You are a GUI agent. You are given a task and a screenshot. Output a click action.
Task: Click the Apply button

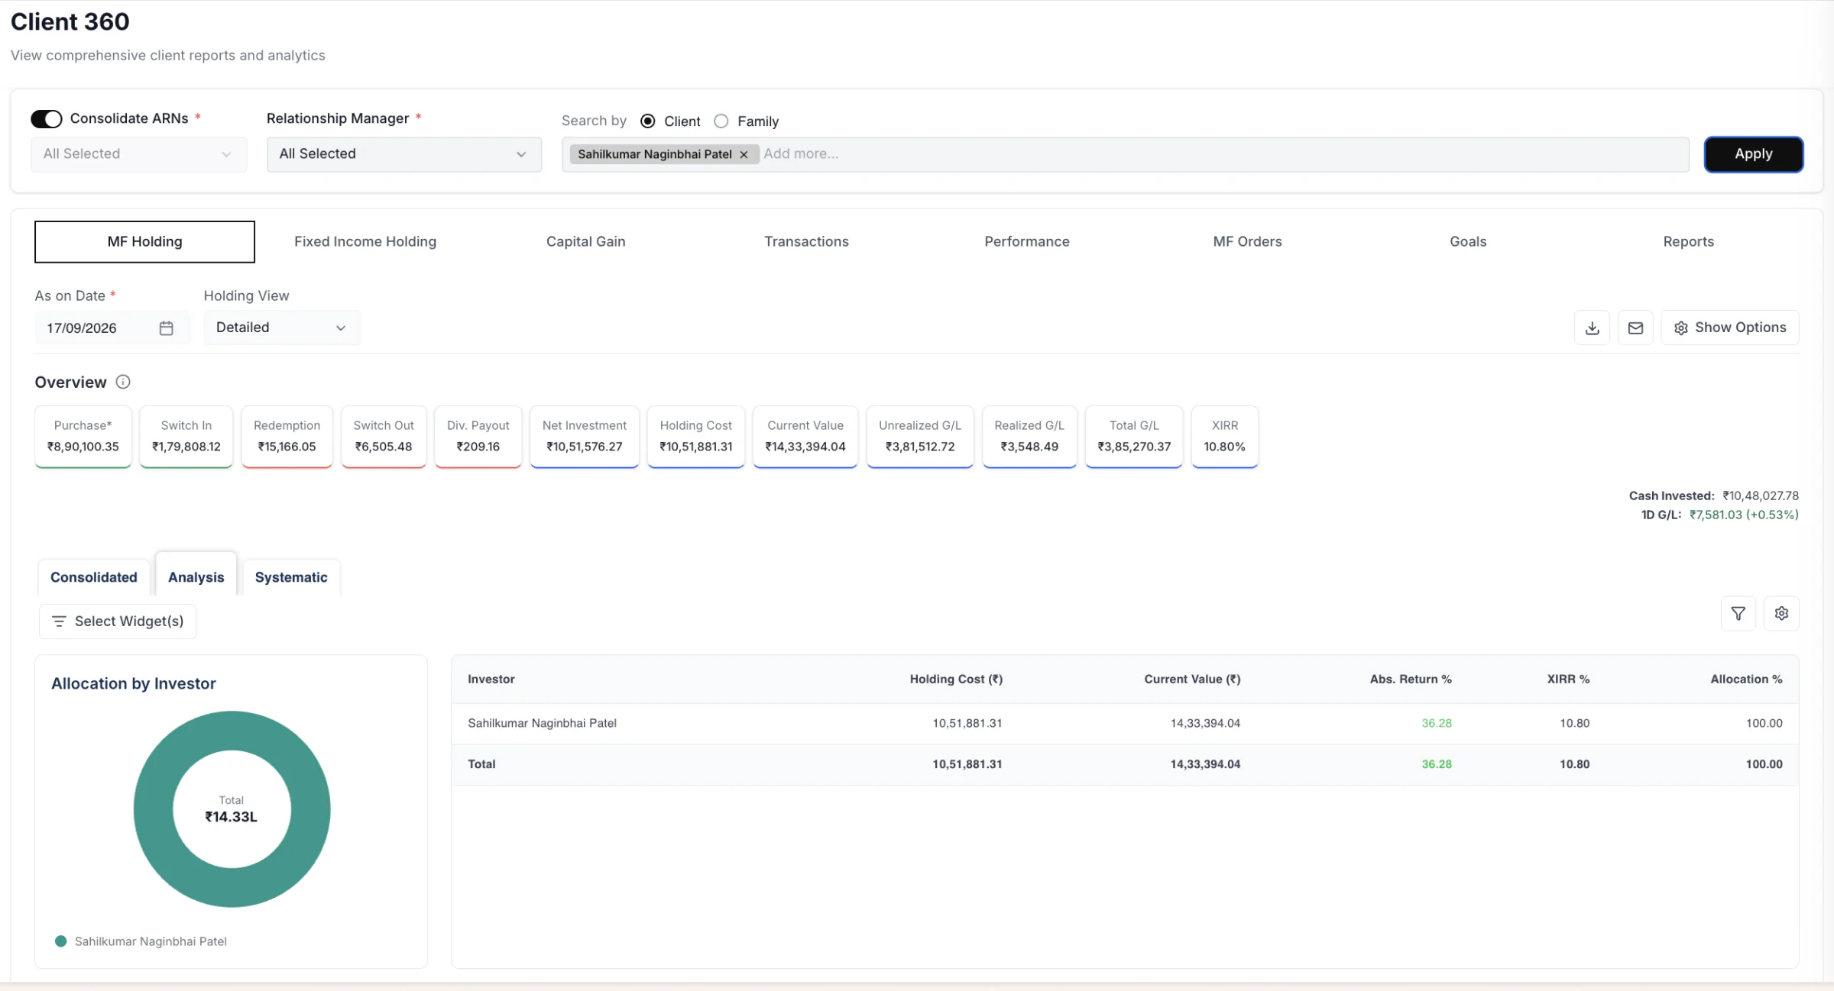click(1753, 154)
